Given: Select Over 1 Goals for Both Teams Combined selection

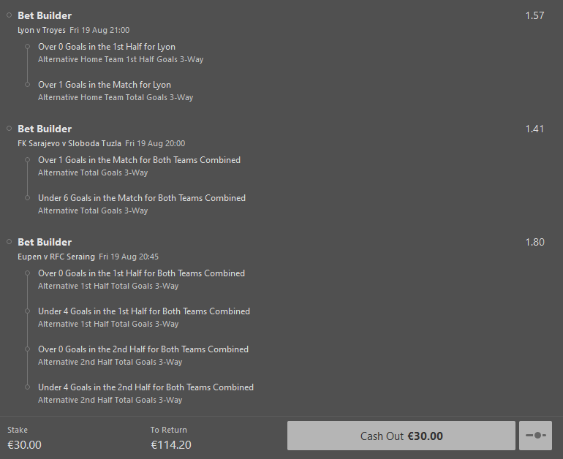Looking at the screenshot, I should click(x=139, y=160).
